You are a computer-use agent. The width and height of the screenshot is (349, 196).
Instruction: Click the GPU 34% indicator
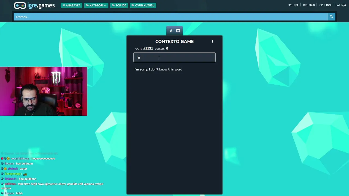309,5
